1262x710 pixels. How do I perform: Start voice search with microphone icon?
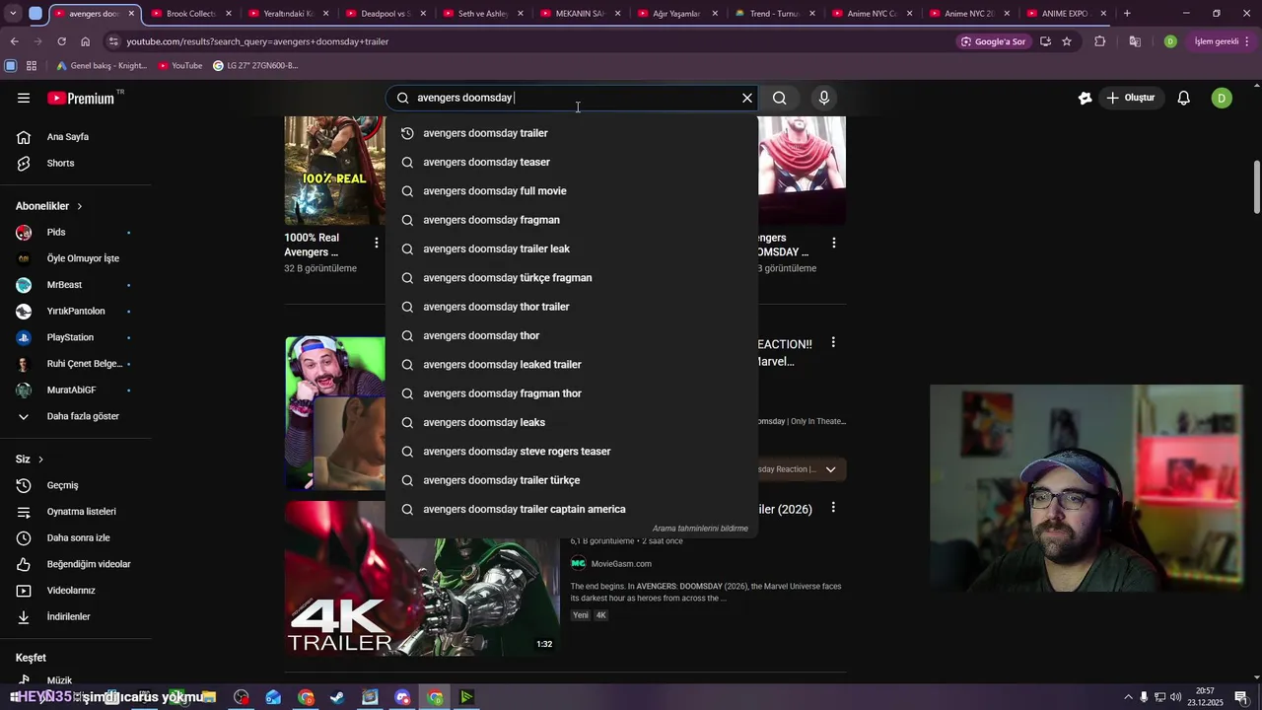[824, 98]
